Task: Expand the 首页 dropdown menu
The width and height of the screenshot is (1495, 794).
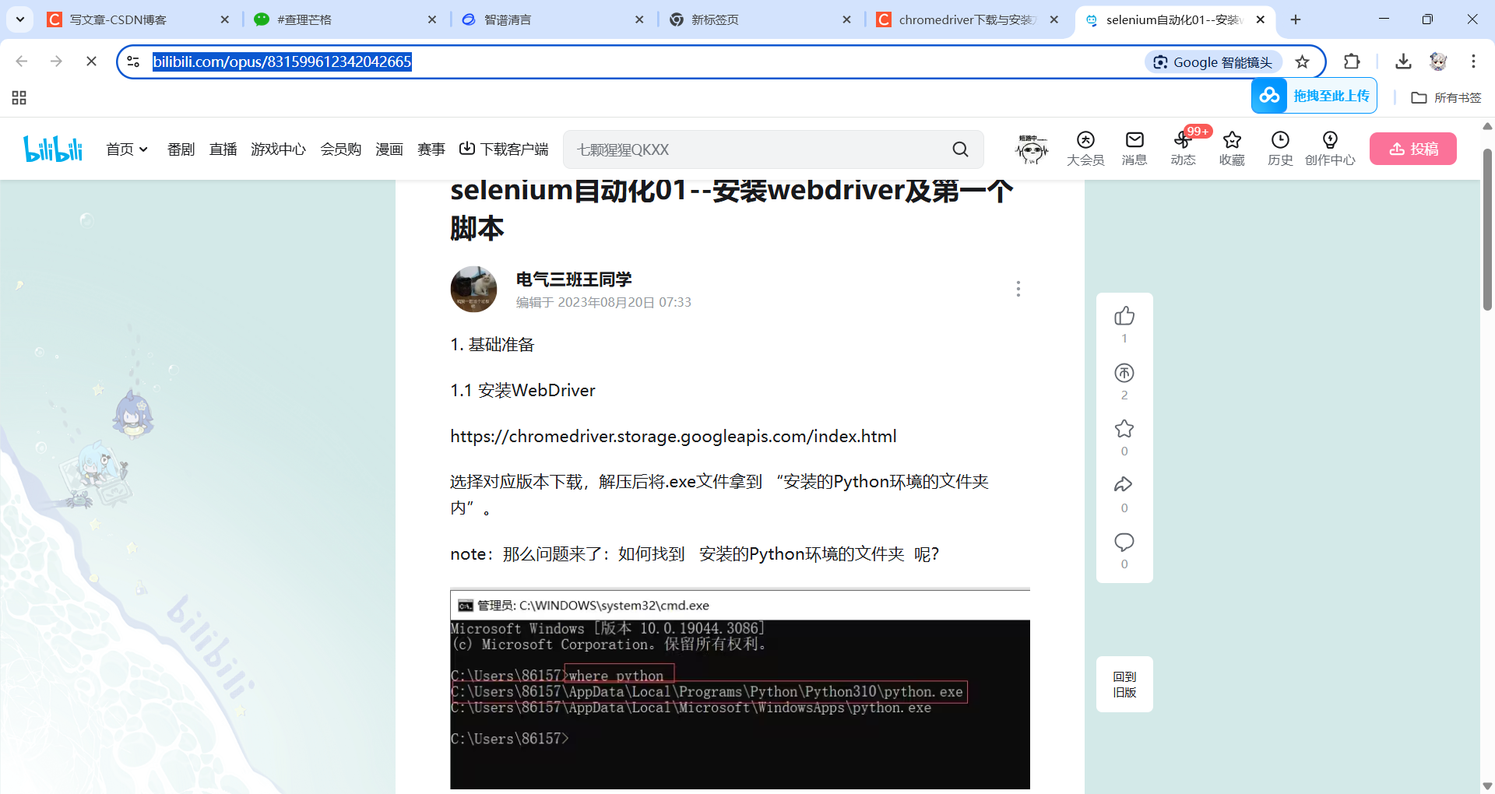Action: tap(127, 149)
